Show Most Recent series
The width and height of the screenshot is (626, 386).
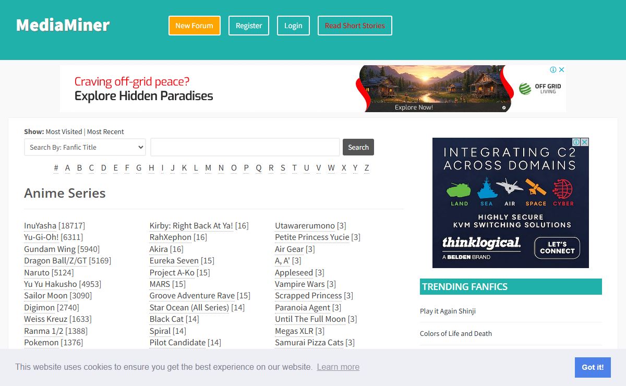(105, 131)
